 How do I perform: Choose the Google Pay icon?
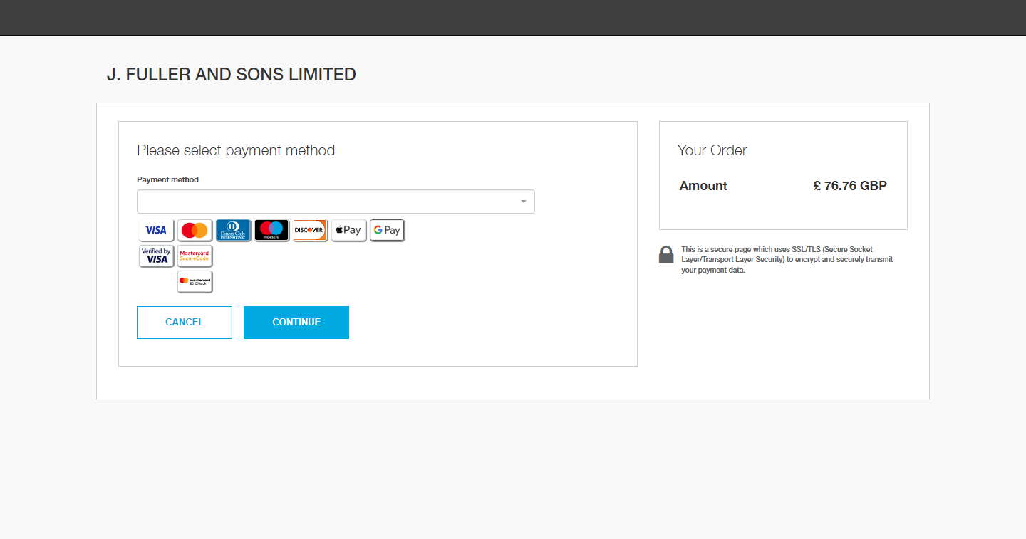pos(387,230)
